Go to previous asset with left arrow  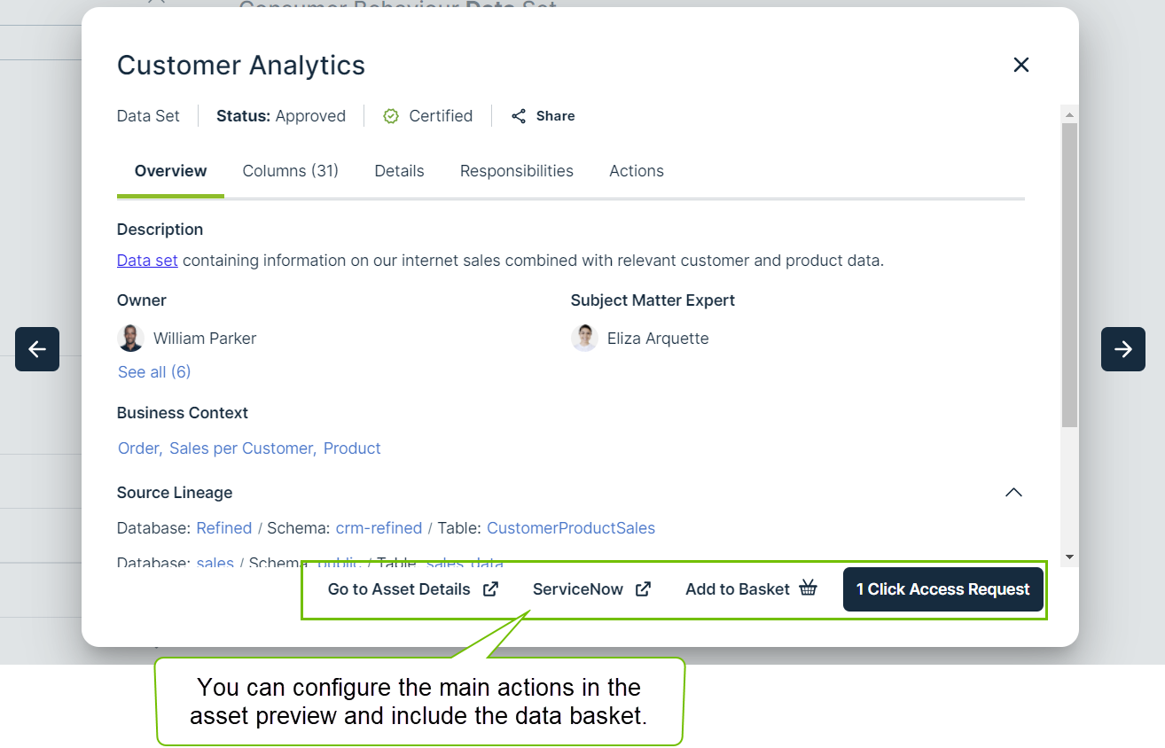coord(37,349)
